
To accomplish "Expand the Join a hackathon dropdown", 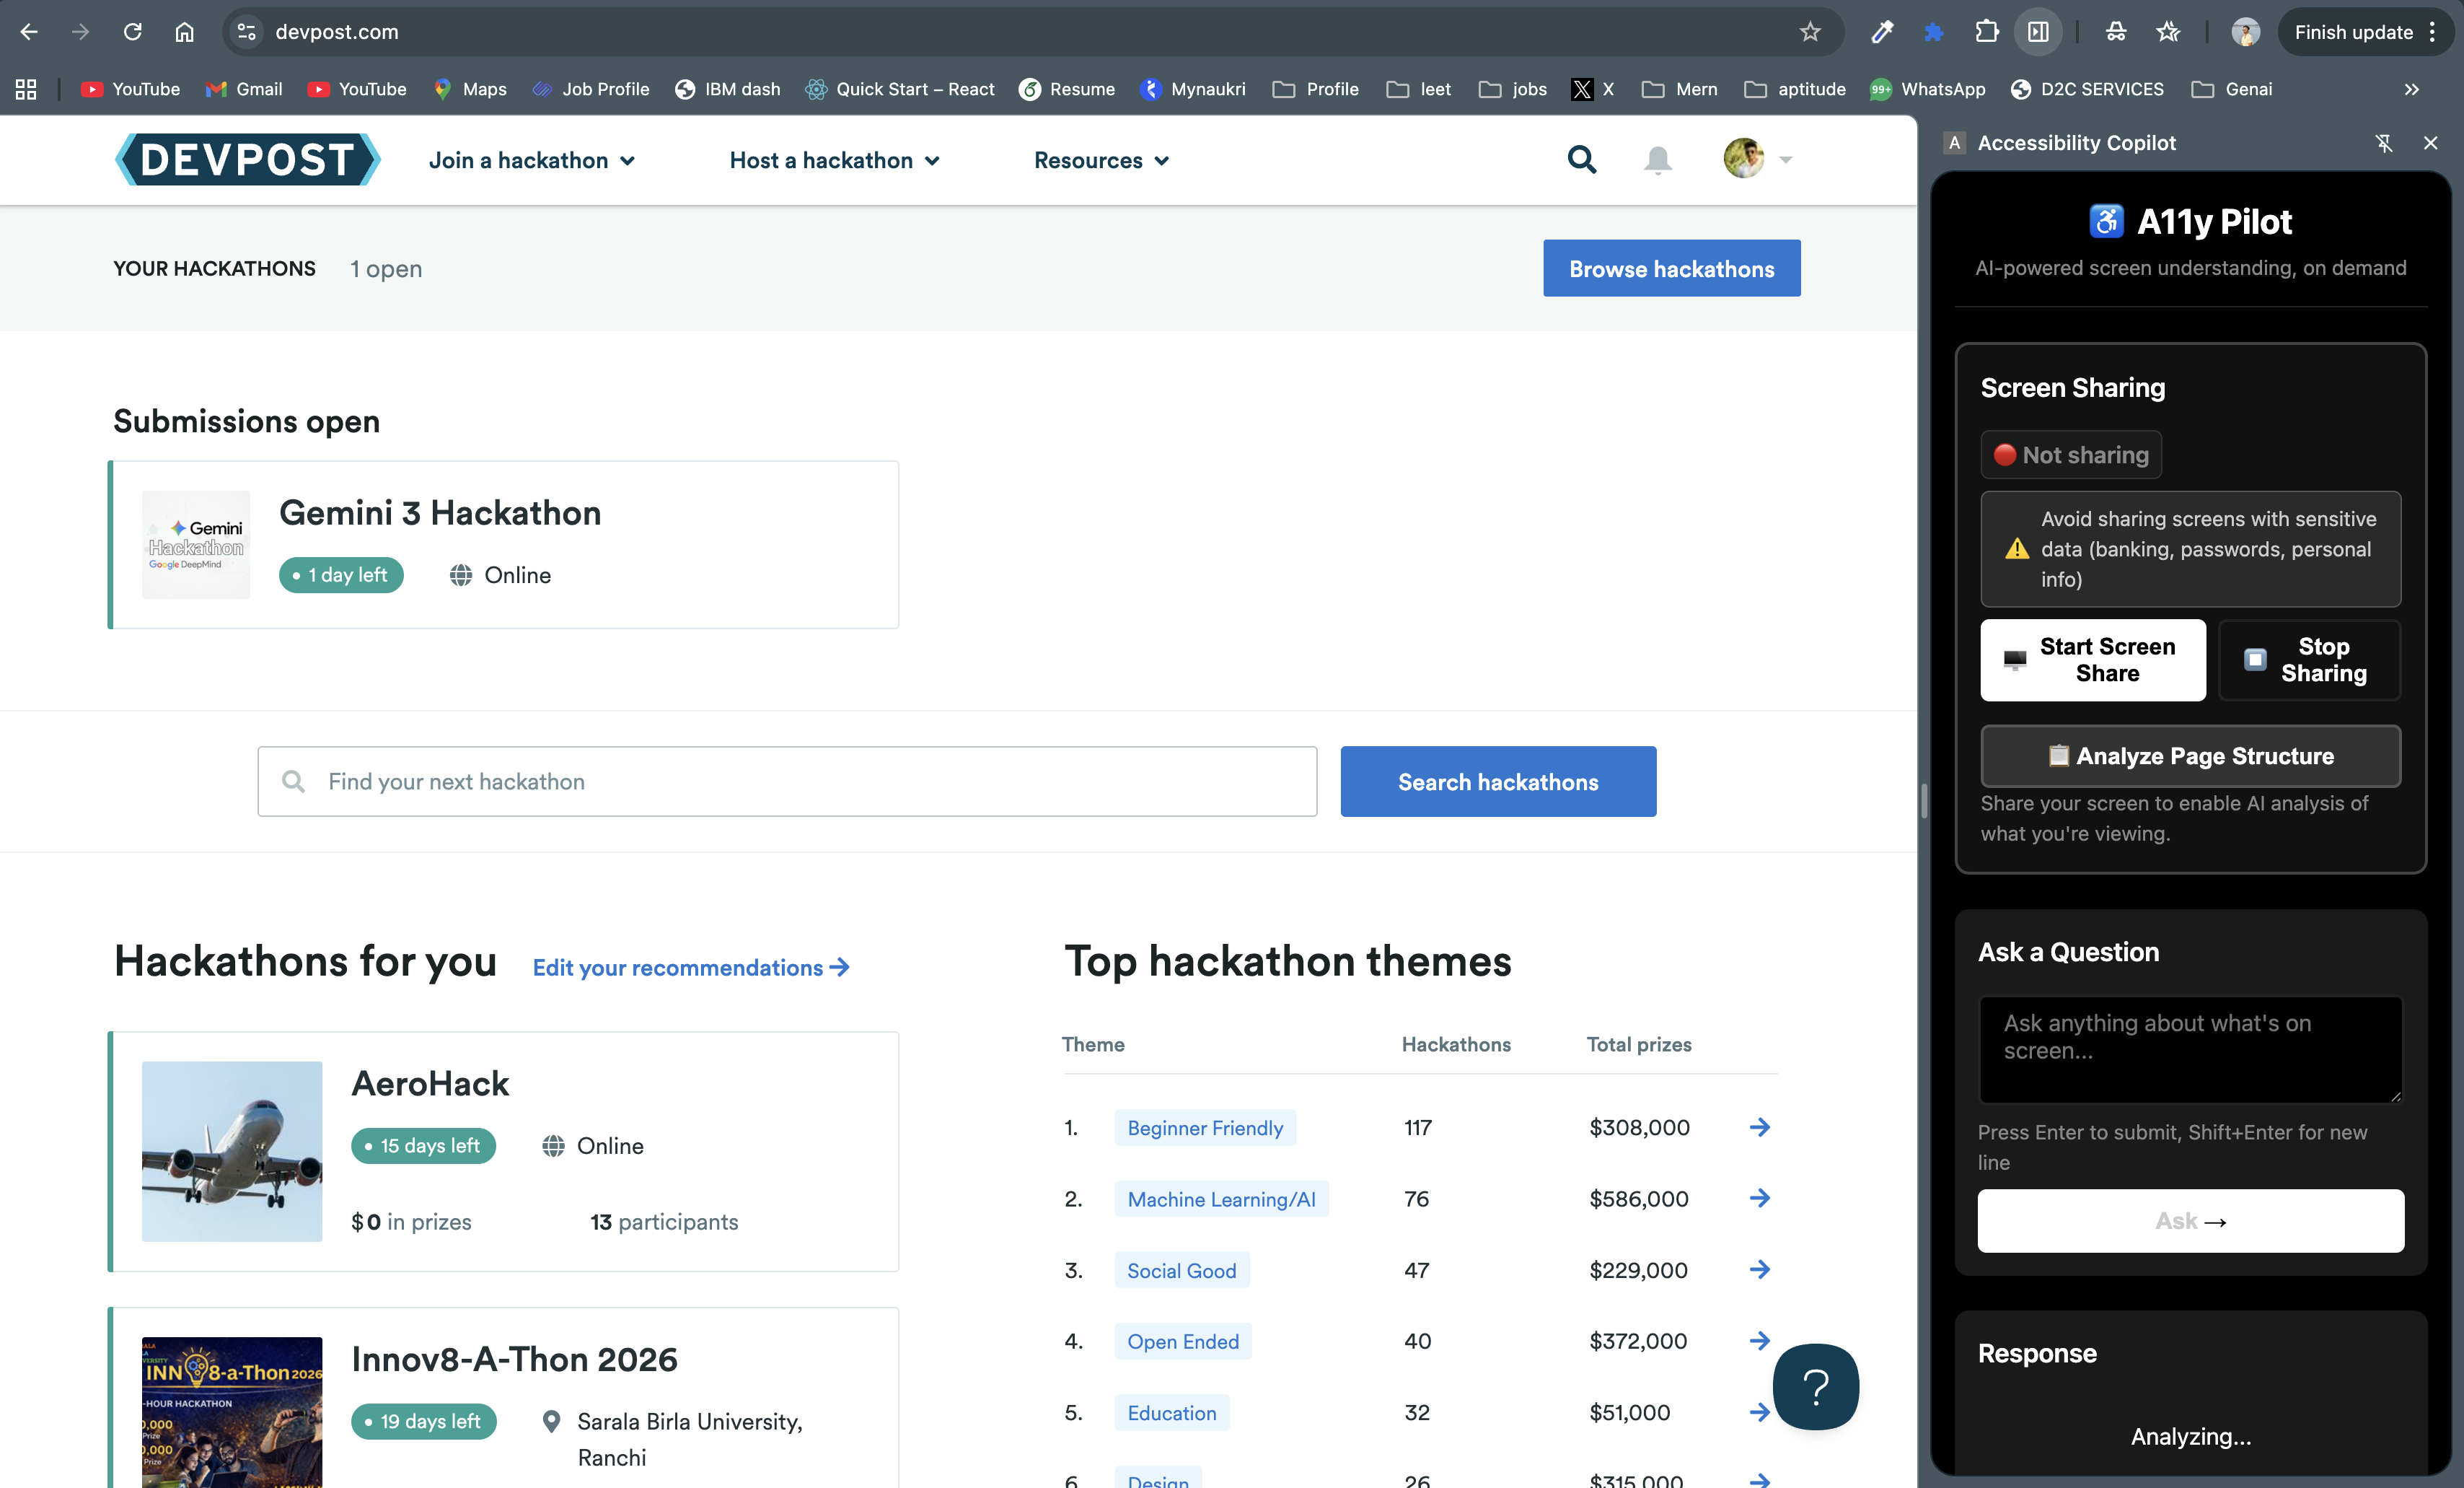I will pyautogui.click(x=531, y=160).
